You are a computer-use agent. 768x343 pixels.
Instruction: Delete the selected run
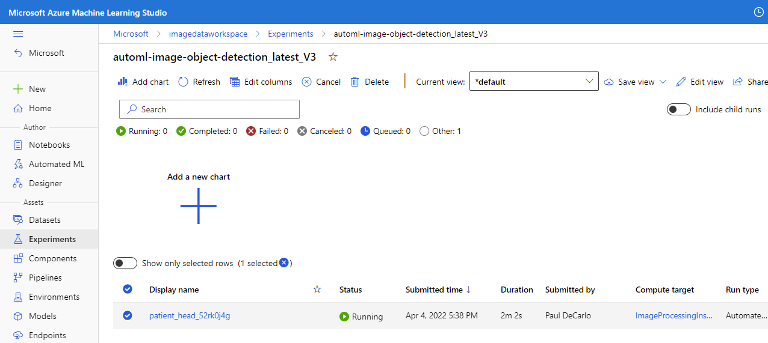pos(370,82)
